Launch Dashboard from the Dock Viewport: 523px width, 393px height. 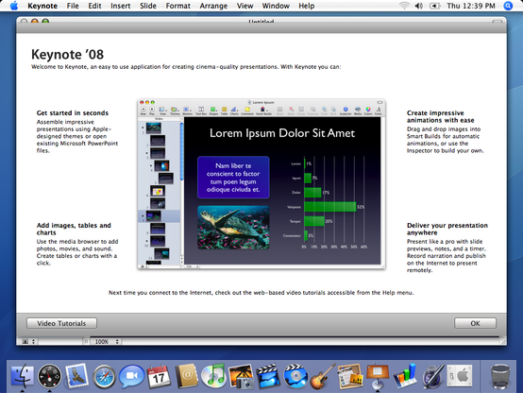[x=49, y=376]
